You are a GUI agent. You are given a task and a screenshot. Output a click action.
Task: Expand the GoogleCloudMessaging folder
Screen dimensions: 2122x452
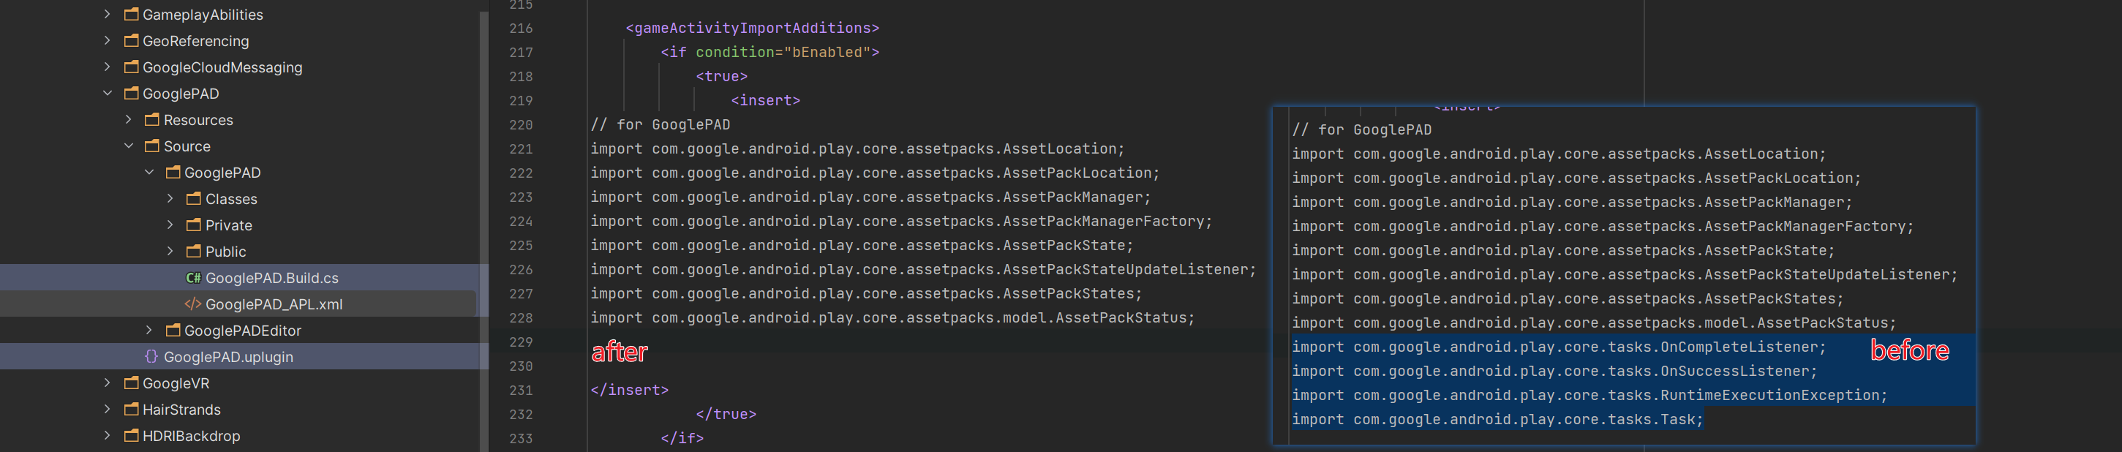(x=107, y=67)
